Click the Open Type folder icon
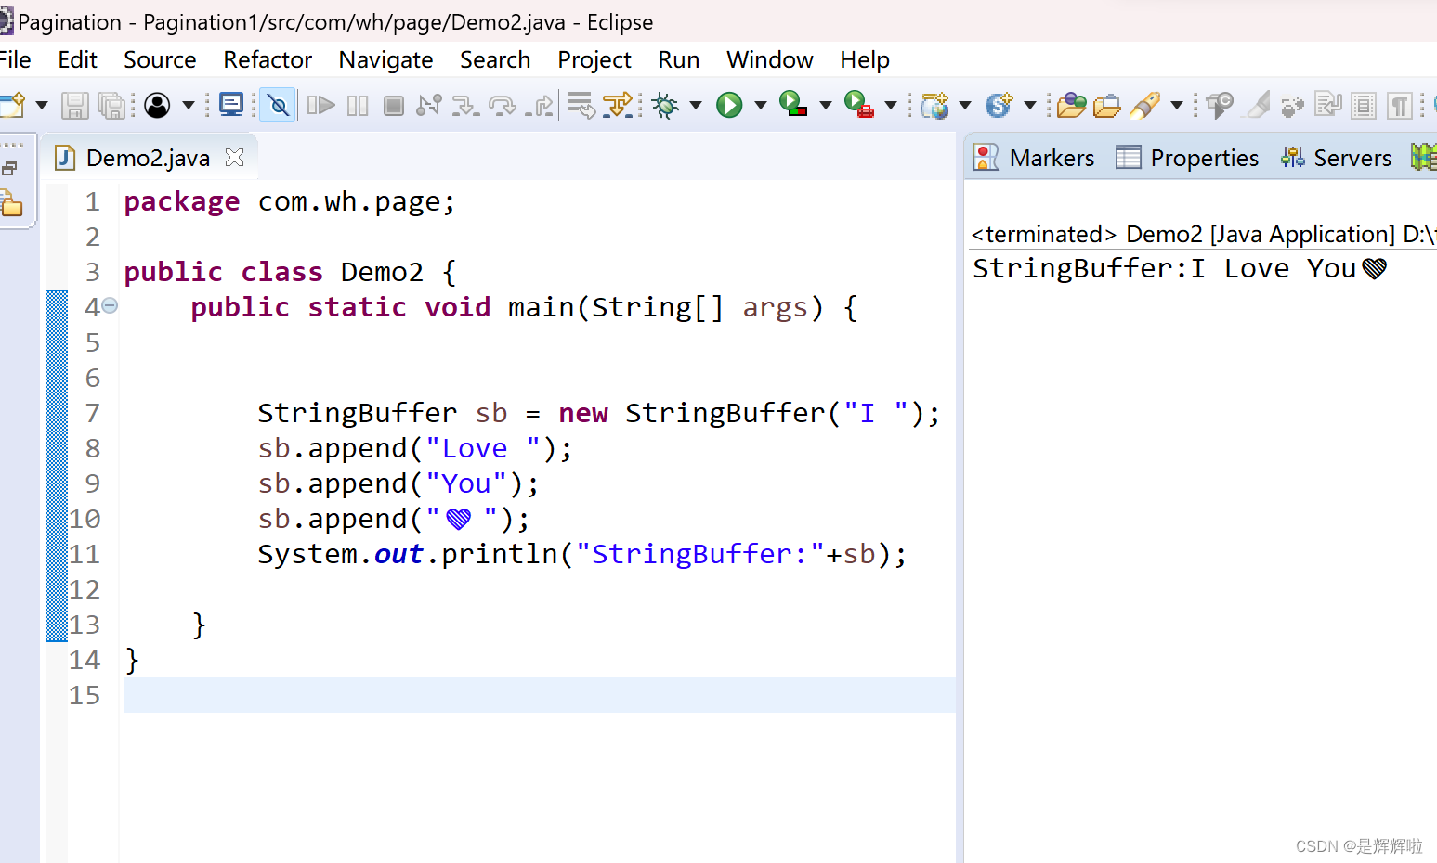 click(x=1071, y=105)
